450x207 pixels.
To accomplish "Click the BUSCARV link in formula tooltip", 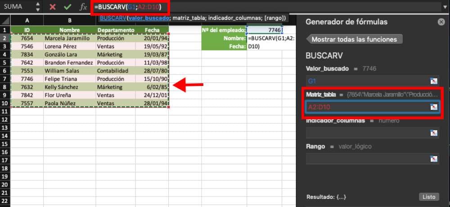I will coord(113,18).
